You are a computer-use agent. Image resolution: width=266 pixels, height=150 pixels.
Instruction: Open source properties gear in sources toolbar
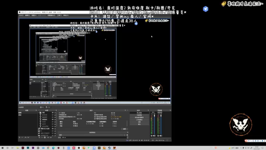point(45,137)
